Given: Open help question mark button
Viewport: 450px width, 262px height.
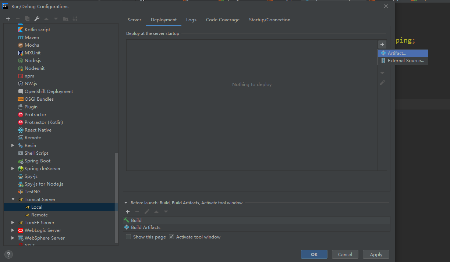Looking at the screenshot, I should (x=8, y=254).
